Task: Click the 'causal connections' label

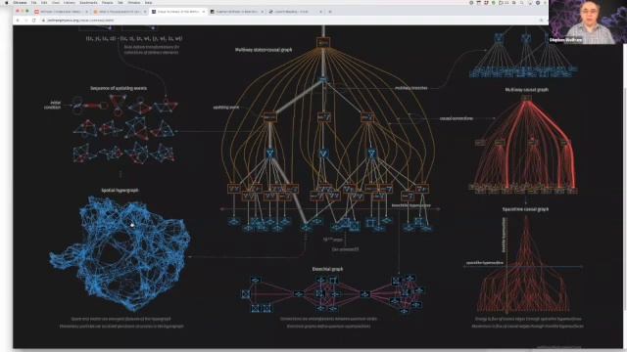Action: coord(457,118)
